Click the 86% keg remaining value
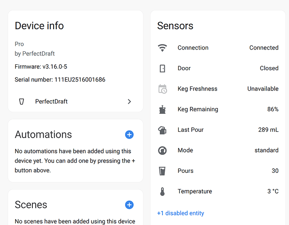Screen dimensions: 289x225 tap(273, 109)
